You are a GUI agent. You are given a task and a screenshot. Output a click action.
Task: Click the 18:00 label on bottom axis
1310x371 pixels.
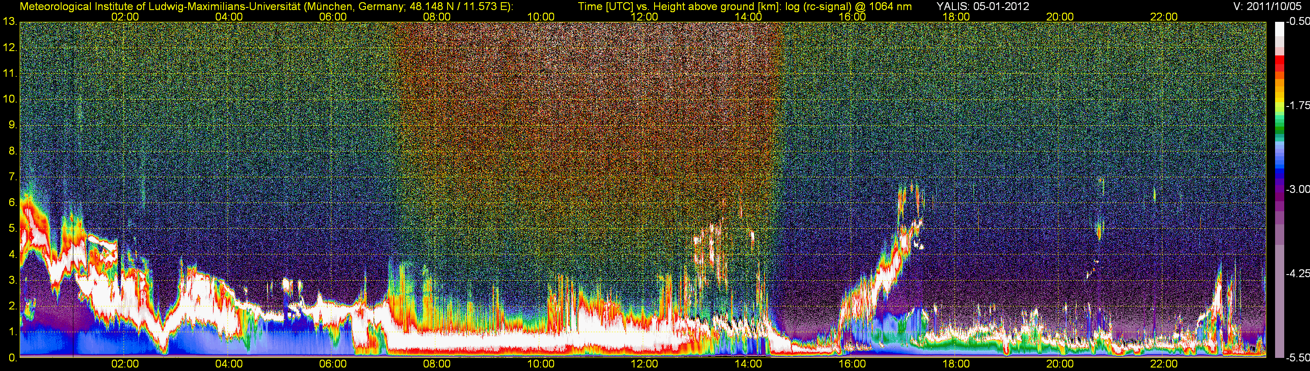[x=956, y=364]
